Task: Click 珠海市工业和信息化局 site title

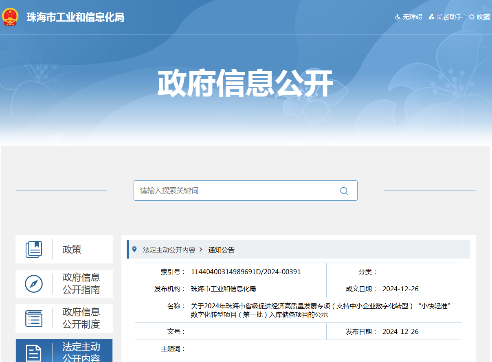Action: [75, 18]
